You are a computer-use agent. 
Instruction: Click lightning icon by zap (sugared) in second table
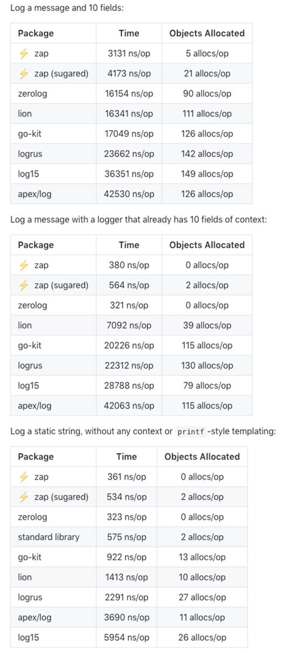[x=24, y=285]
